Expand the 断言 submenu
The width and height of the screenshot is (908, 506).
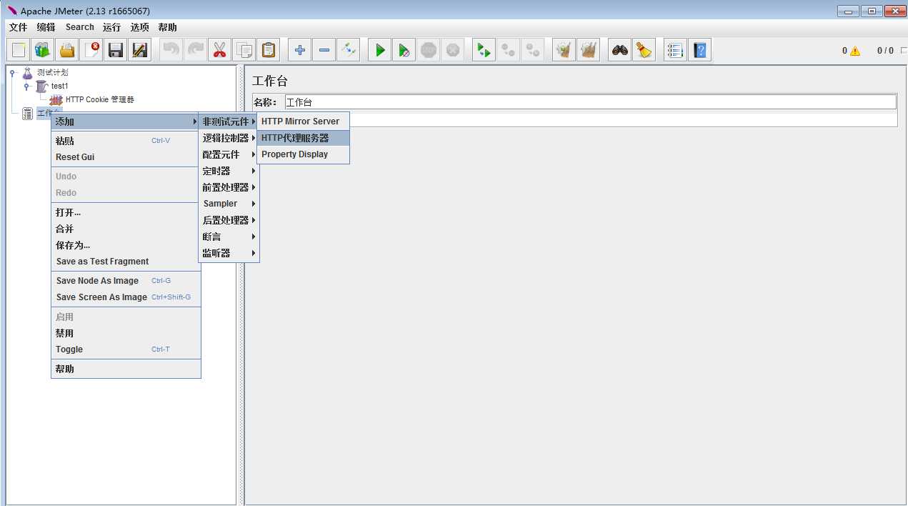(x=229, y=237)
